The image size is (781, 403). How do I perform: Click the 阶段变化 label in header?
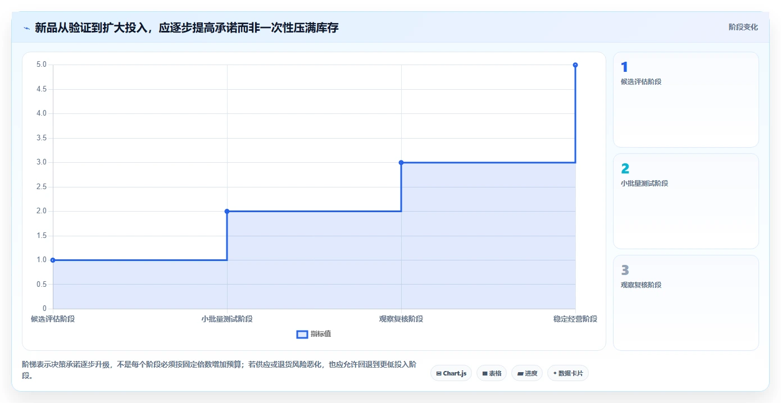pyautogui.click(x=743, y=28)
